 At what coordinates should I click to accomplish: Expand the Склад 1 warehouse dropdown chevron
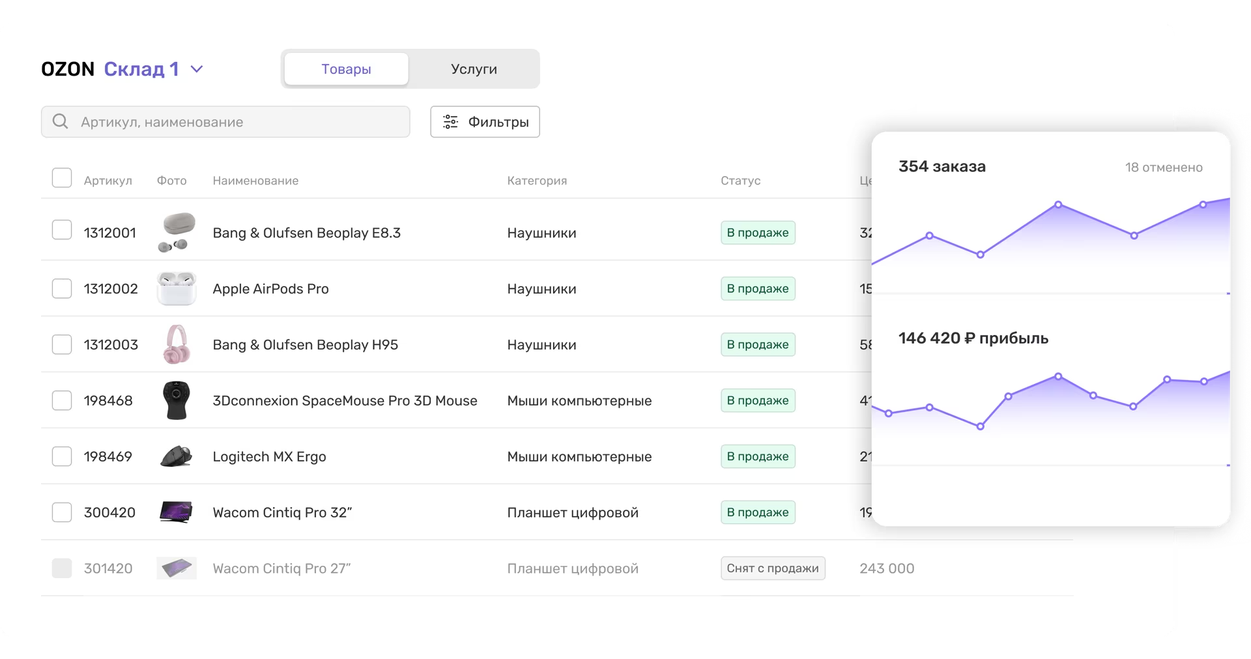tap(197, 69)
